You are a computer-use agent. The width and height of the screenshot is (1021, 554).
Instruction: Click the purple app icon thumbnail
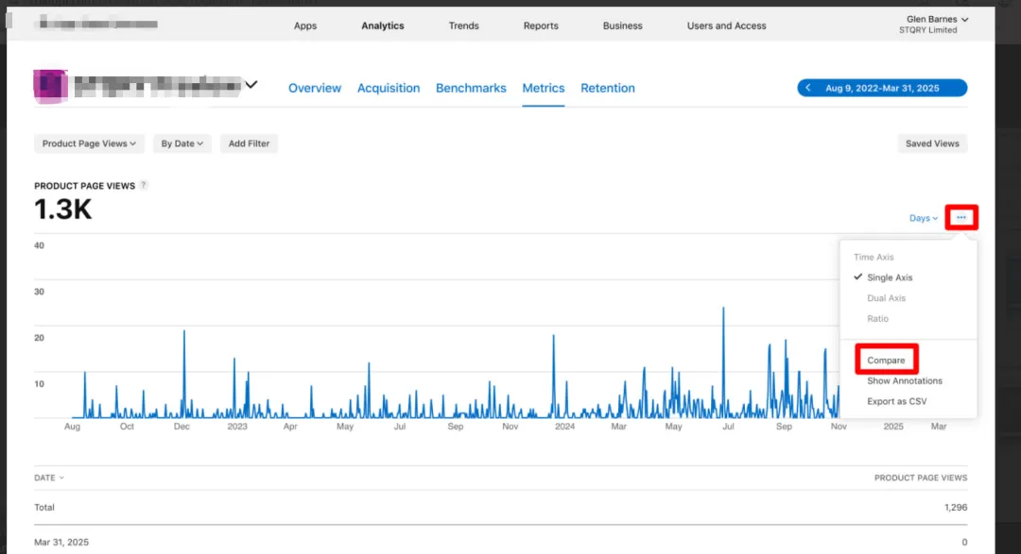pyautogui.click(x=50, y=87)
